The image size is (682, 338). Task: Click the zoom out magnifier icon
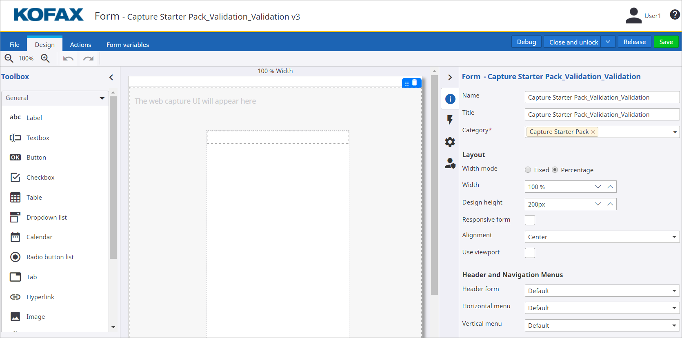(x=9, y=58)
